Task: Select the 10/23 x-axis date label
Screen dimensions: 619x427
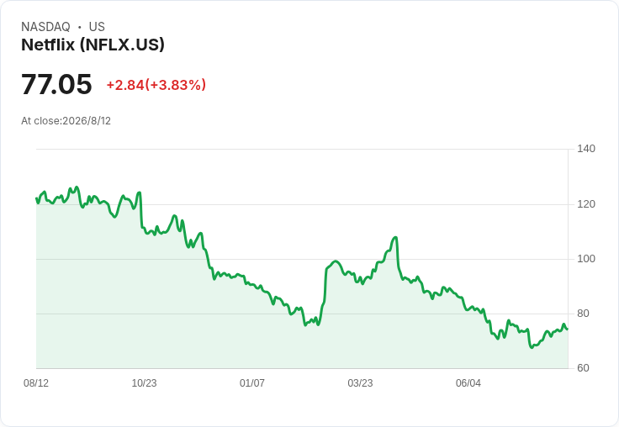Action: [x=144, y=382]
